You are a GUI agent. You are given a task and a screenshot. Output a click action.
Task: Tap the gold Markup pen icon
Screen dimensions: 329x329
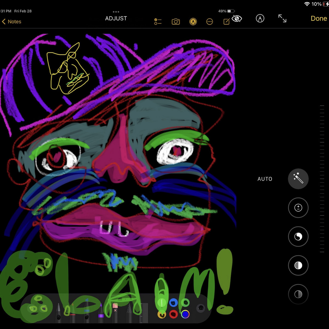click(x=193, y=22)
